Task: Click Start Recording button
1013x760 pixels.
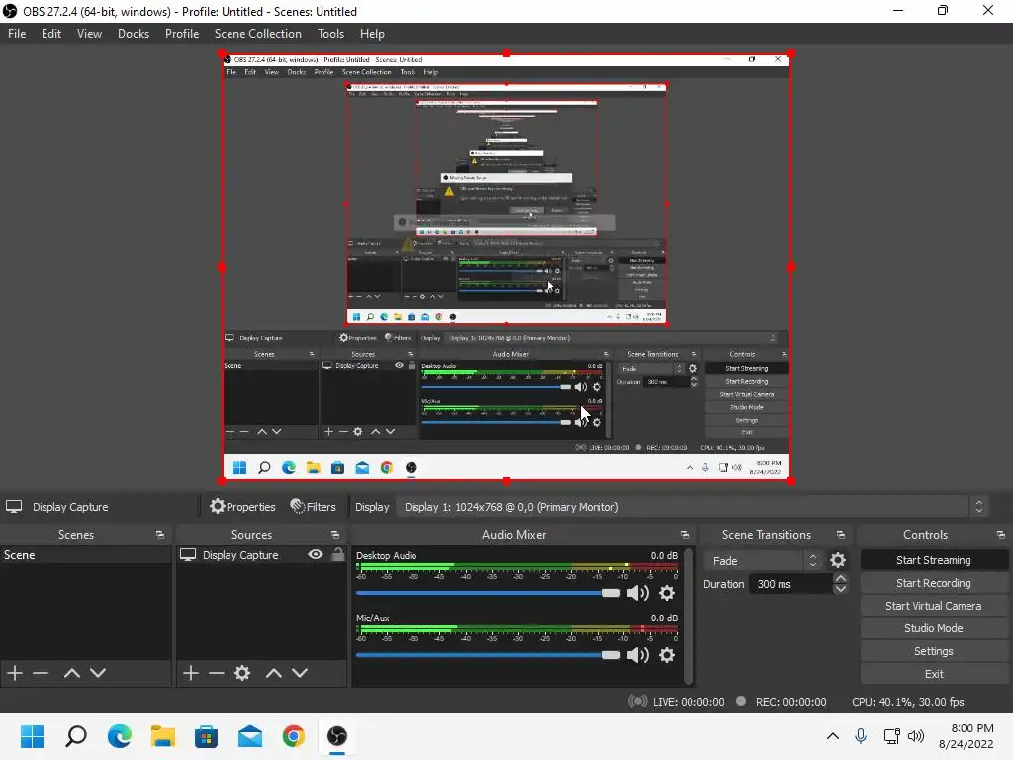Action: [x=934, y=583]
